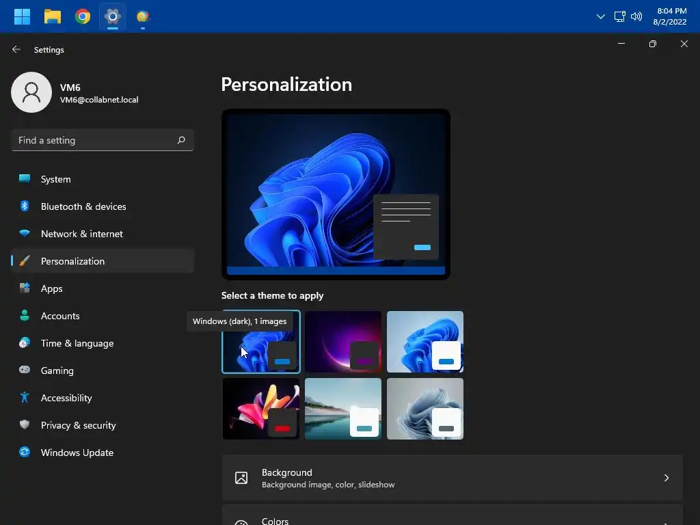Click the Time & language clock icon
Image resolution: width=700 pixels, height=525 pixels.
25,343
